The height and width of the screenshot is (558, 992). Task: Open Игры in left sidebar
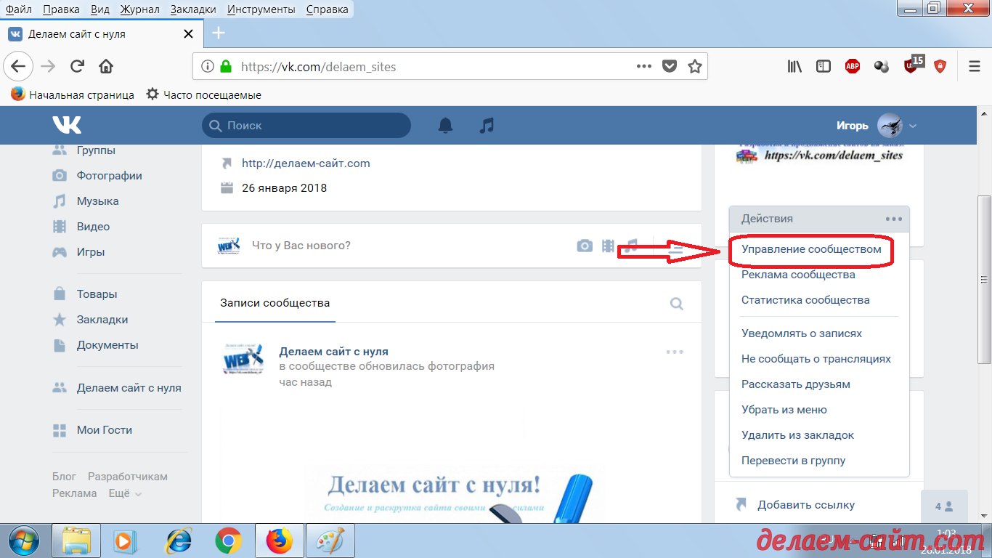(x=90, y=252)
